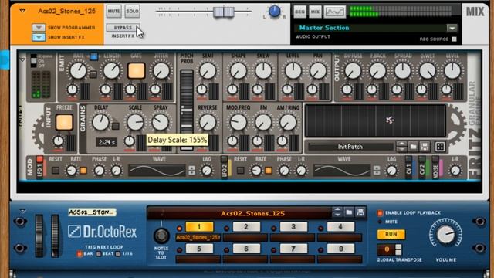Click the Jitter knob
This screenshot has height=278, width=494.
(161, 70)
